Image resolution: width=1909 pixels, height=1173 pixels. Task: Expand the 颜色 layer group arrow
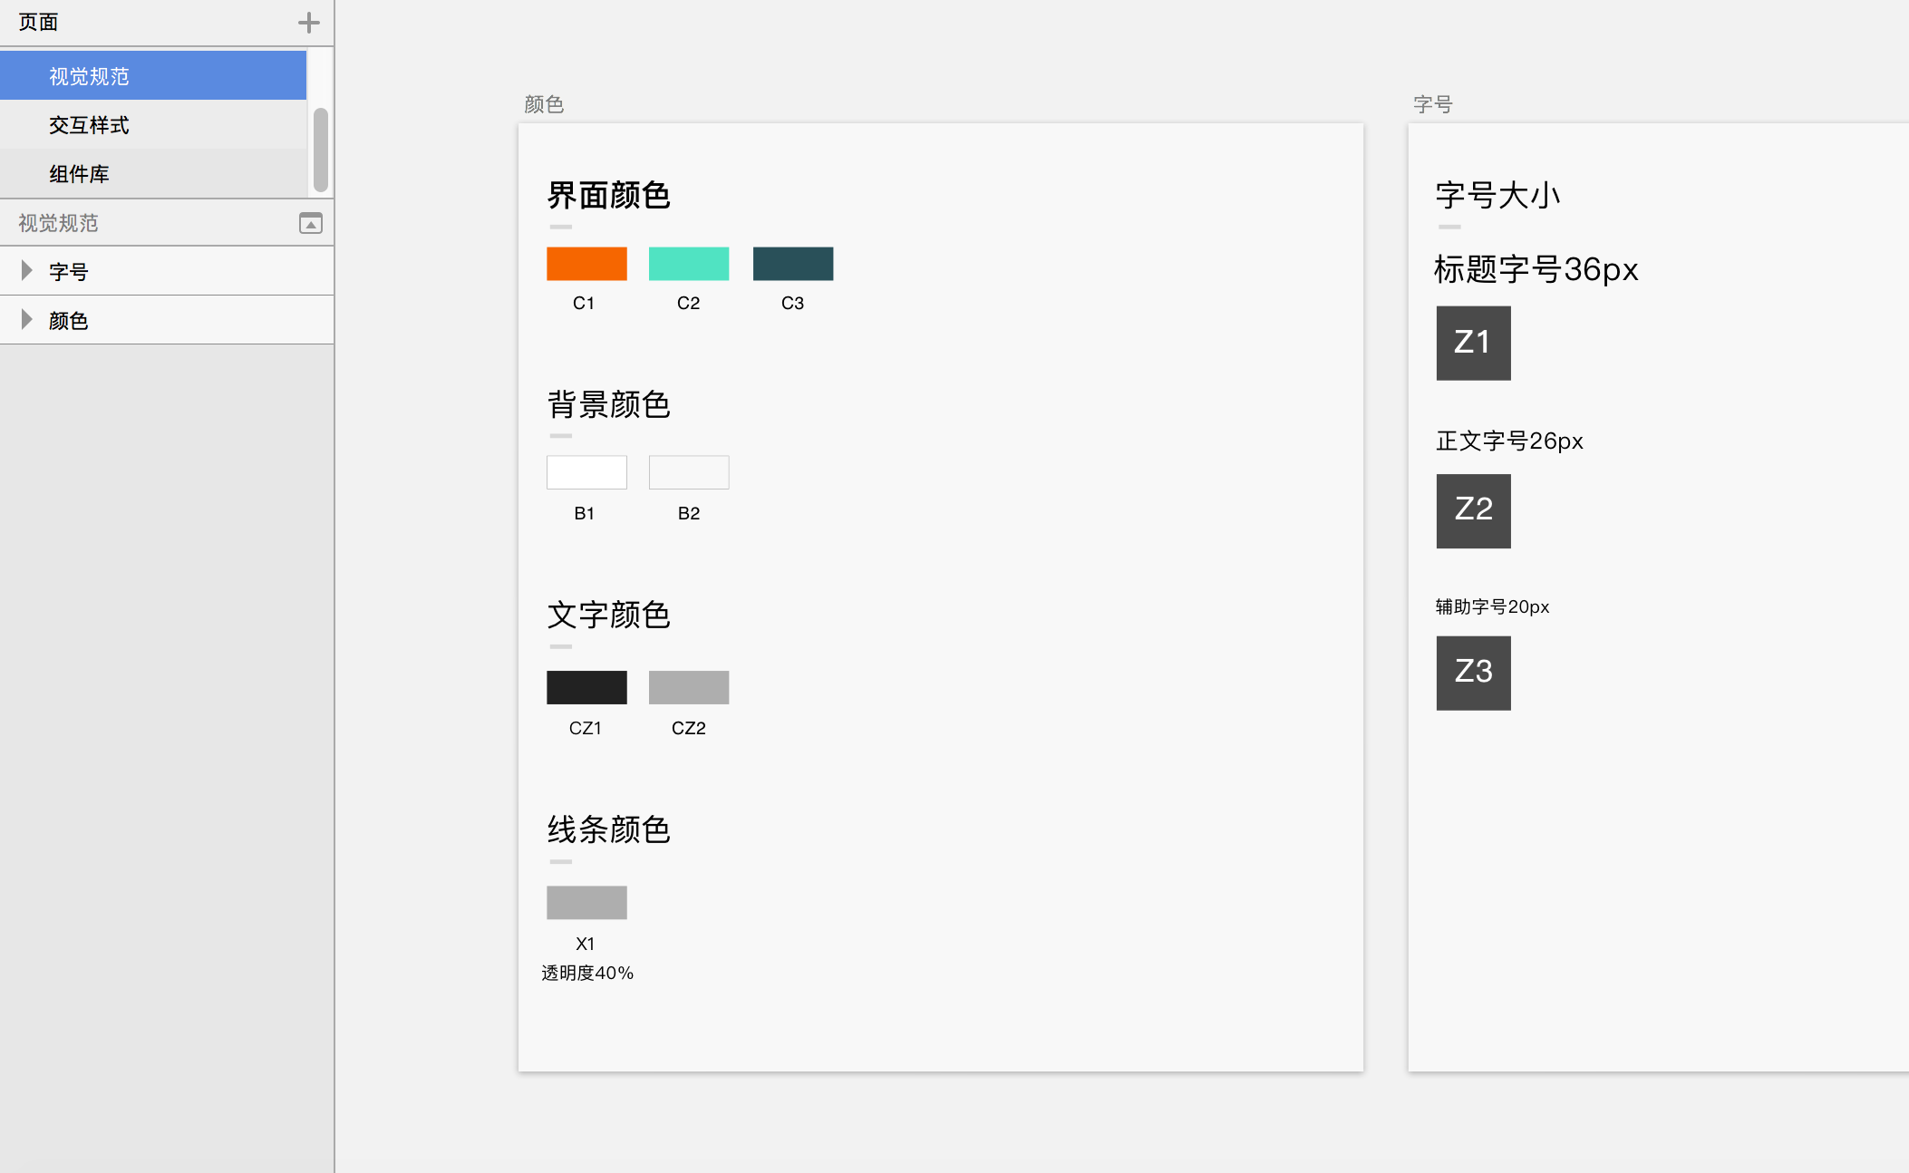26,319
